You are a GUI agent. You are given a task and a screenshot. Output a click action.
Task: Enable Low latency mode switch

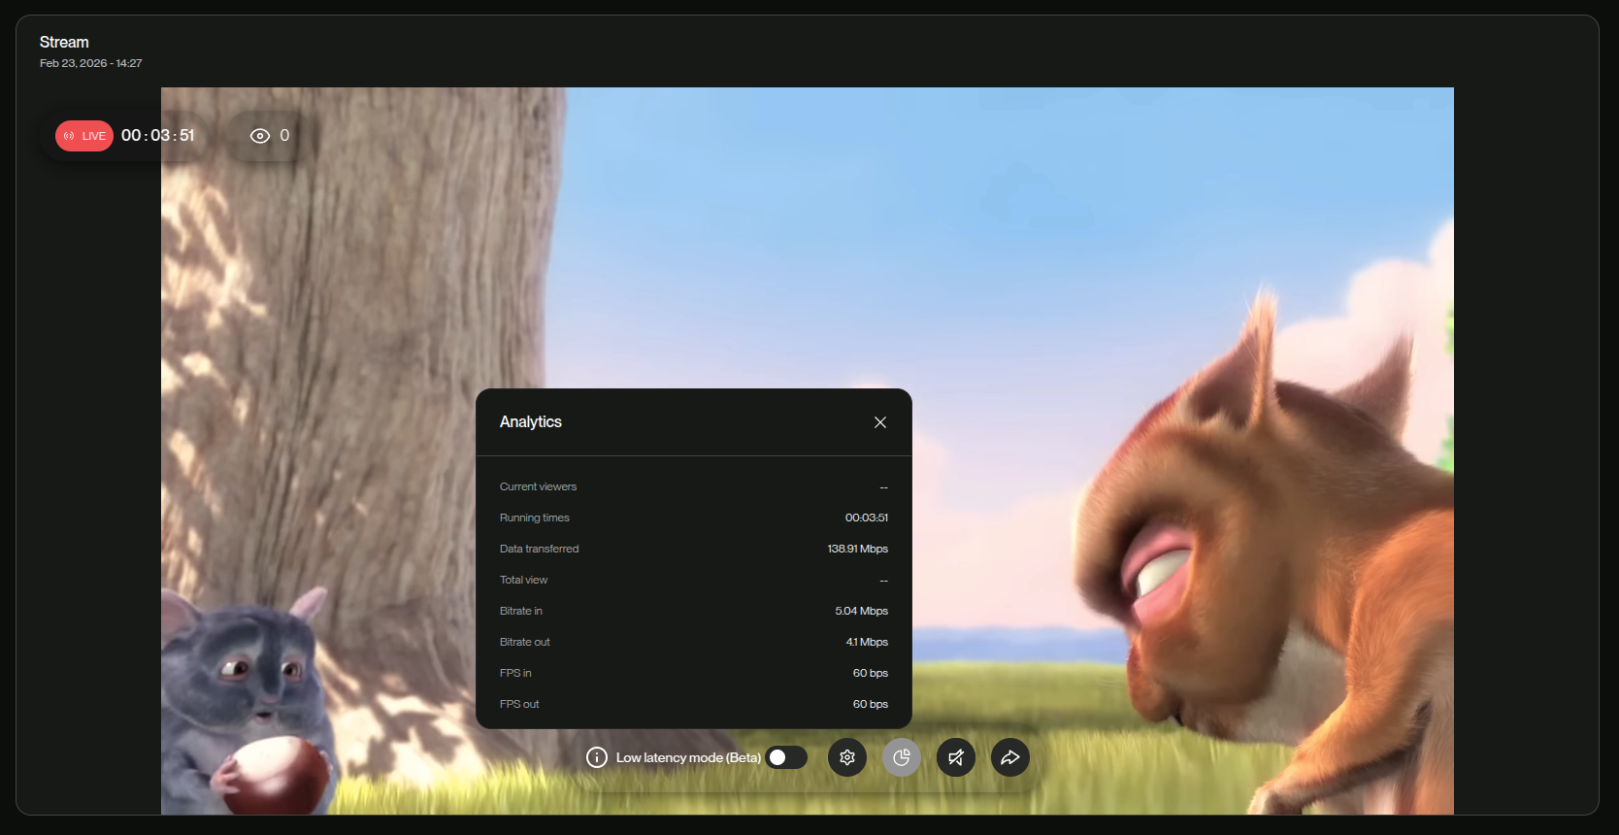pos(786,757)
